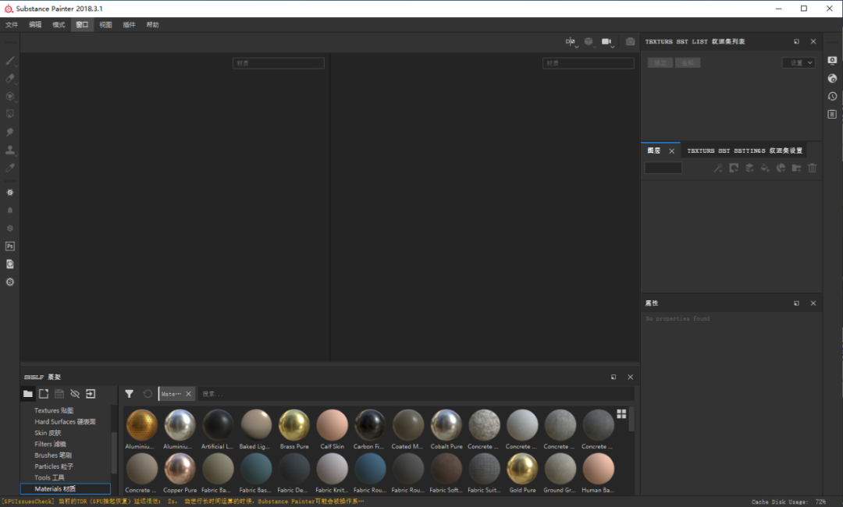Select the Smudge tool
Screen dimensions: 843x507
point(9,132)
